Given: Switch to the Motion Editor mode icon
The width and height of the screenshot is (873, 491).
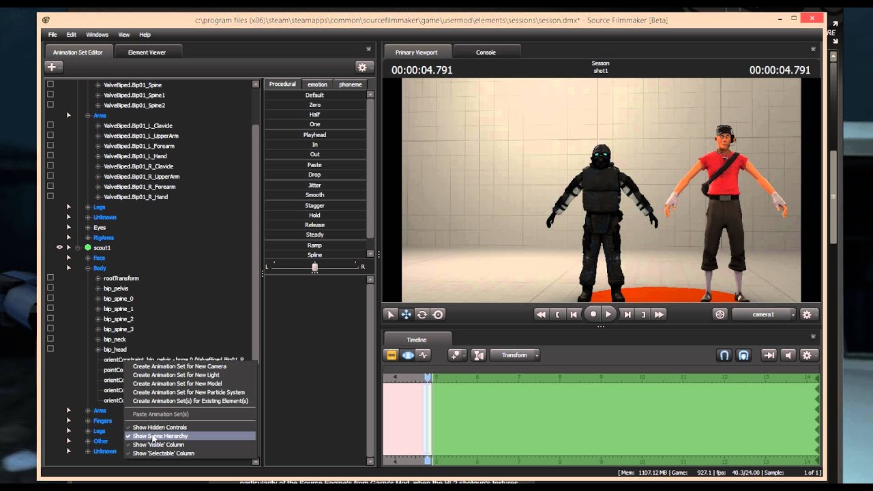Looking at the screenshot, I should 408,355.
